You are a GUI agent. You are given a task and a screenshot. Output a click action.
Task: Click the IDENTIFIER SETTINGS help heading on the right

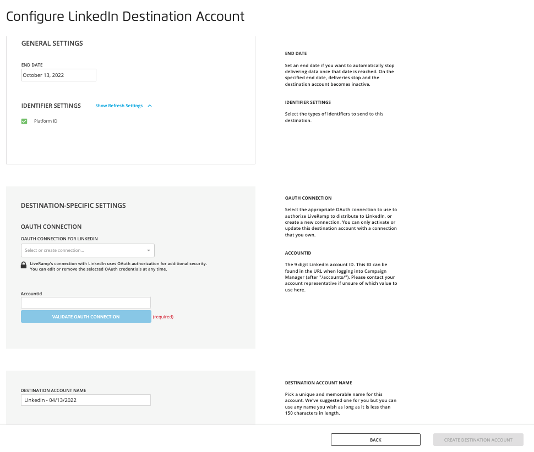click(308, 102)
